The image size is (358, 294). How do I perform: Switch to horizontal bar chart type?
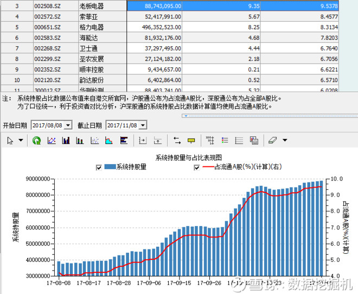(124, 140)
